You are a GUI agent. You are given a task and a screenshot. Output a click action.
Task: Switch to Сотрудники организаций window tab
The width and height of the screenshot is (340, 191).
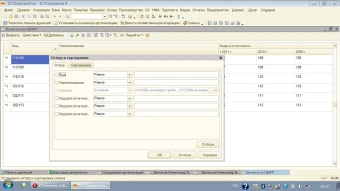click(x=120, y=172)
